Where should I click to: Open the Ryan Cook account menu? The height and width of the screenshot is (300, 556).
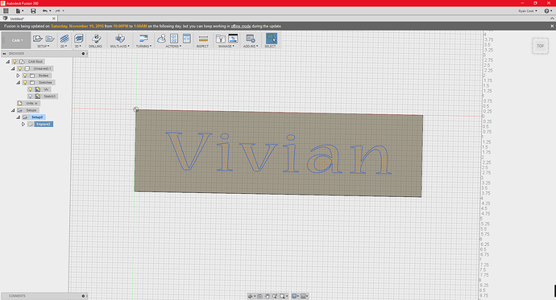click(528, 11)
